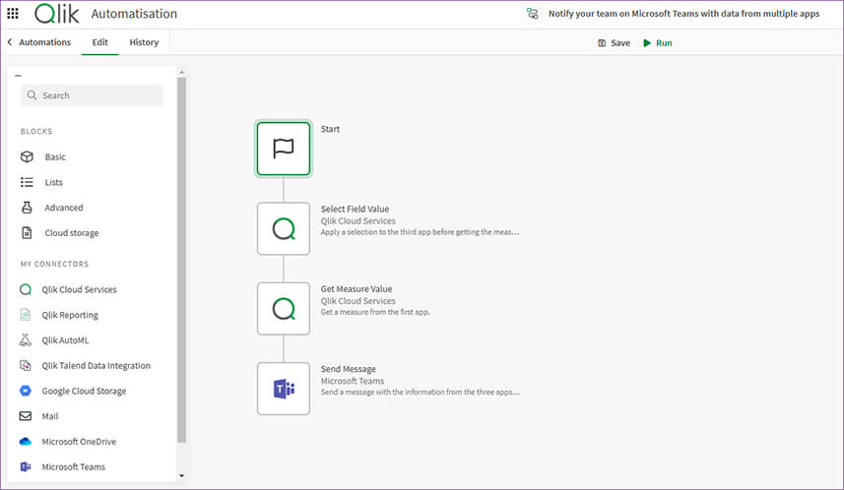Click 'Apply a selection to the third app' description

pos(420,232)
